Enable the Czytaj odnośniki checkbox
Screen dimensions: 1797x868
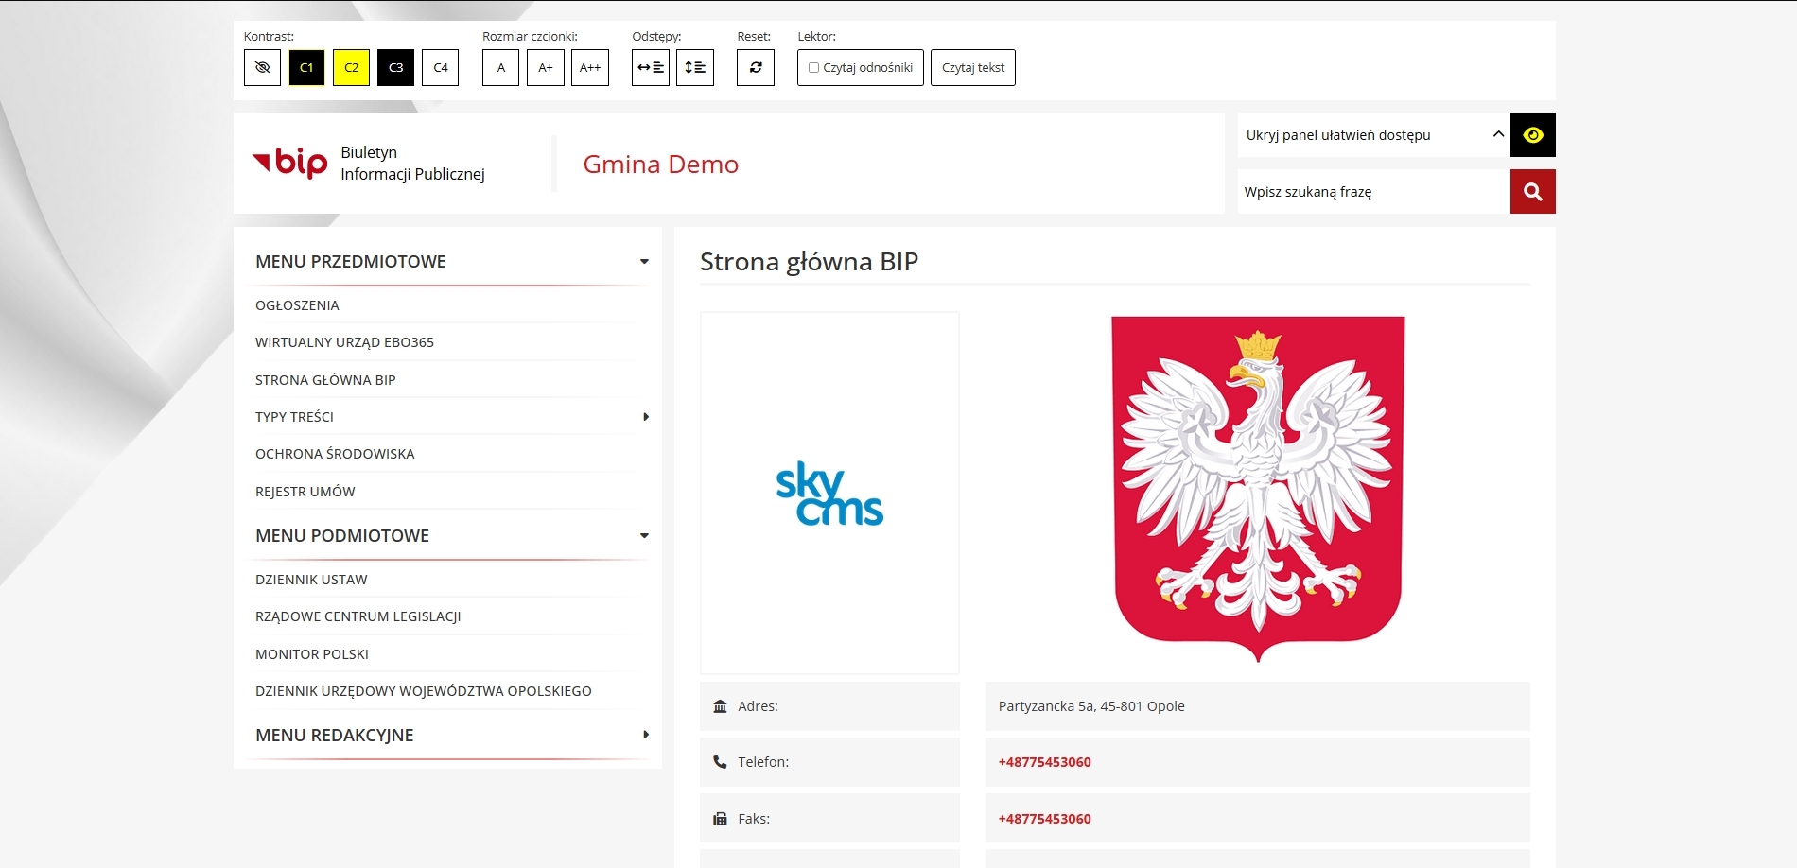pos(813,67)
